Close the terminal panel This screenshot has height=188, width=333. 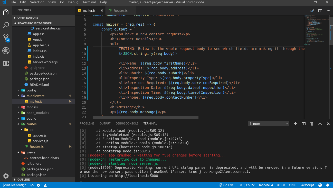click(328, 124)
